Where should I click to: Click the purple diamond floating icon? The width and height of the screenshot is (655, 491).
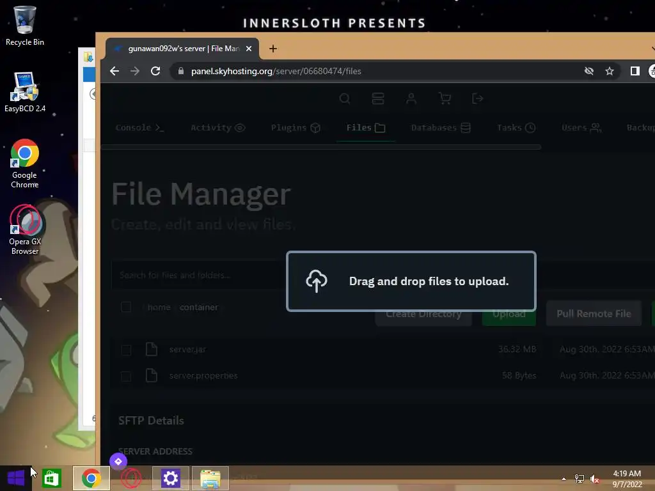tap(118, 462)
